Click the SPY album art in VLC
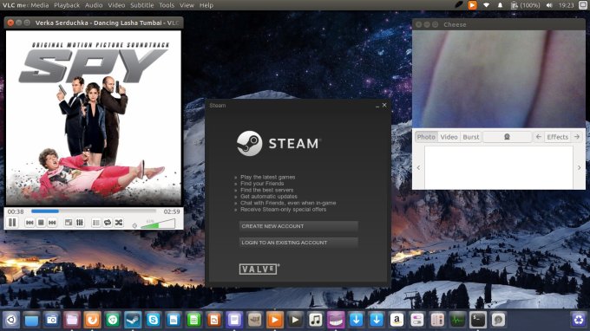Screen dimensions: 590x331 pos(94,118)
